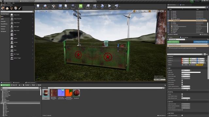The width and height of the screenshot is (209, 117).
Task: Click the Intensity value field
Action: tap(185, 70)
